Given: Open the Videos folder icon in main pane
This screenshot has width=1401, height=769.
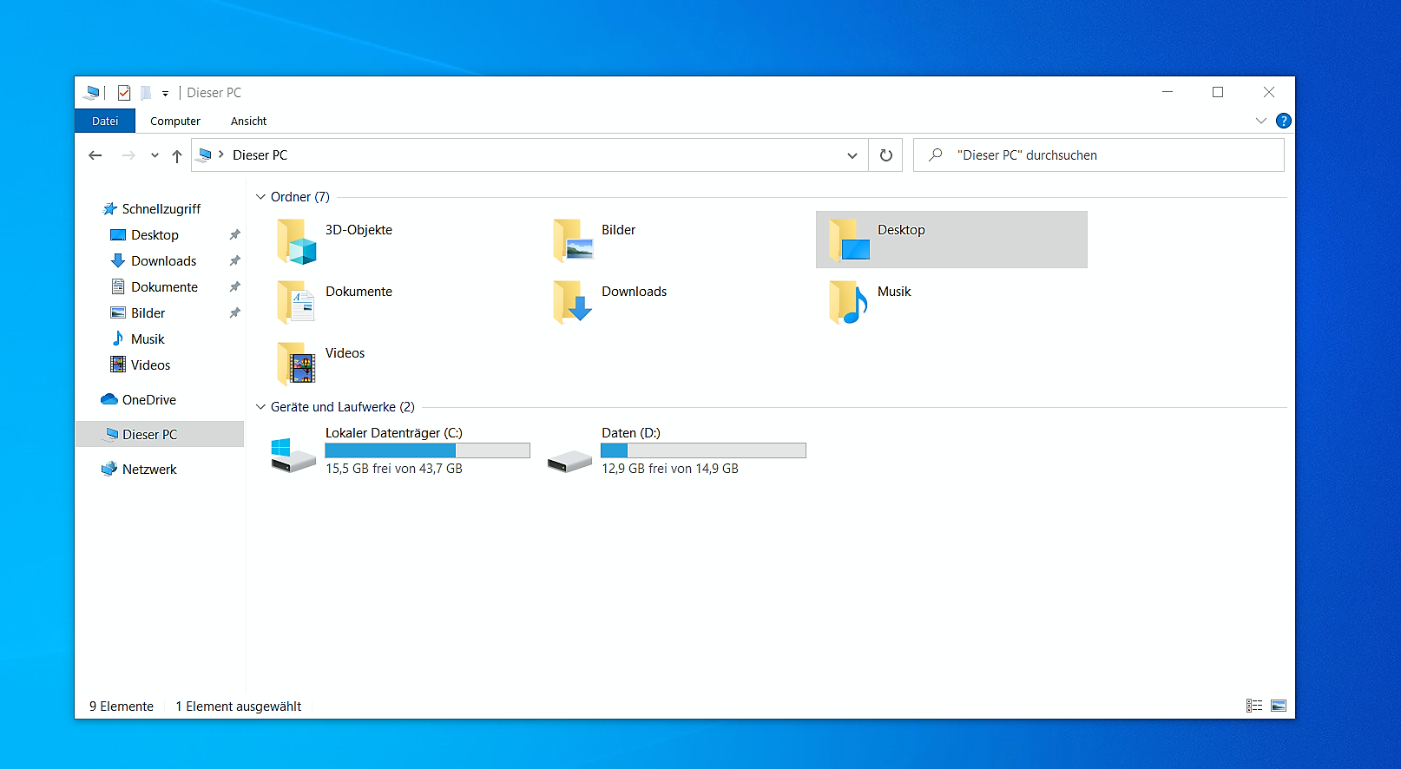Looking at the screenshot, I should (x=297, y=364).
